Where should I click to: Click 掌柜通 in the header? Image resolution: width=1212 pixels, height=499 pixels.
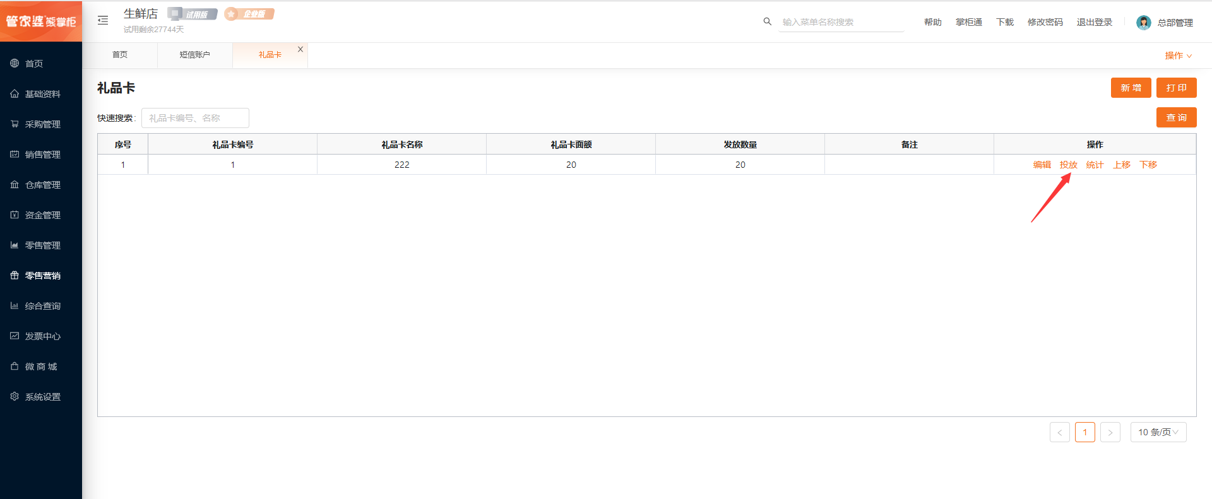pos(969,22)
